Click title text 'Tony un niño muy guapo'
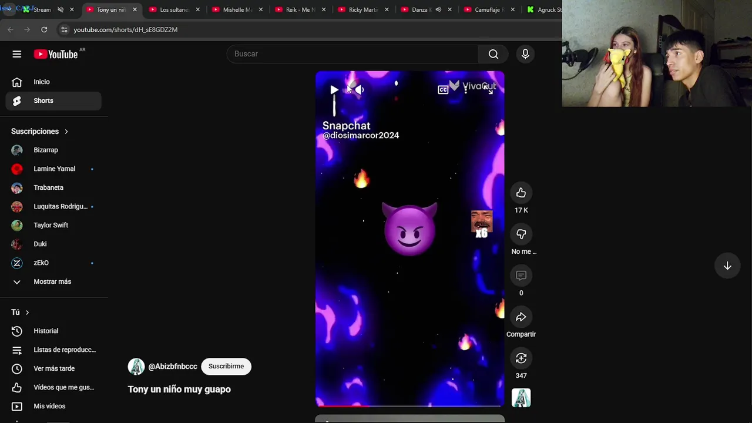The image size is (752, 423). click(179, 389)
